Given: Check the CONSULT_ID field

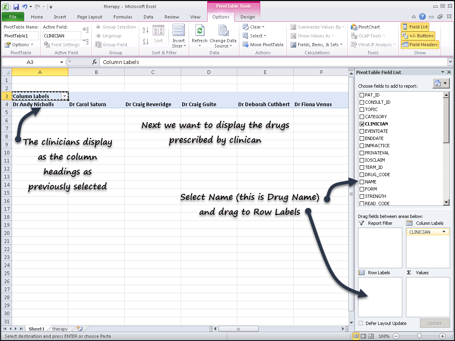Looking at the screenshot, I should tap(362, 102).
